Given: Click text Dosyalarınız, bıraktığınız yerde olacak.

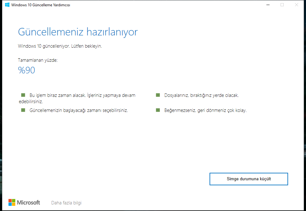Looking at the screenshot, I should (202, 95).
